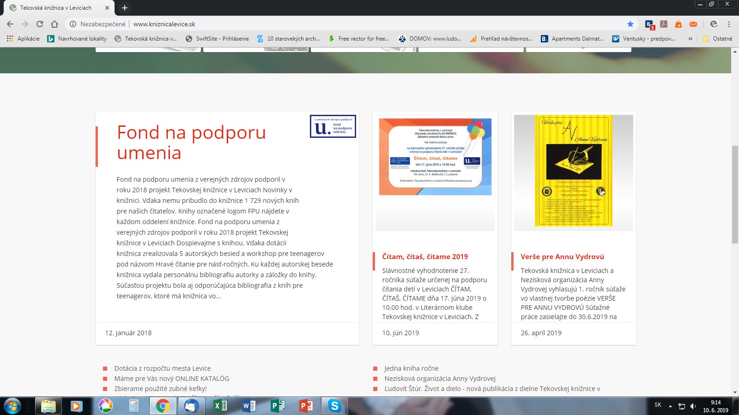Open Chrome's three-dot menu

[729, 24]
